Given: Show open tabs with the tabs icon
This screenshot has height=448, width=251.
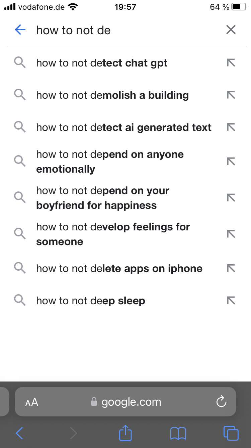Looking at the screenshot, I should [x=231, y=433].
